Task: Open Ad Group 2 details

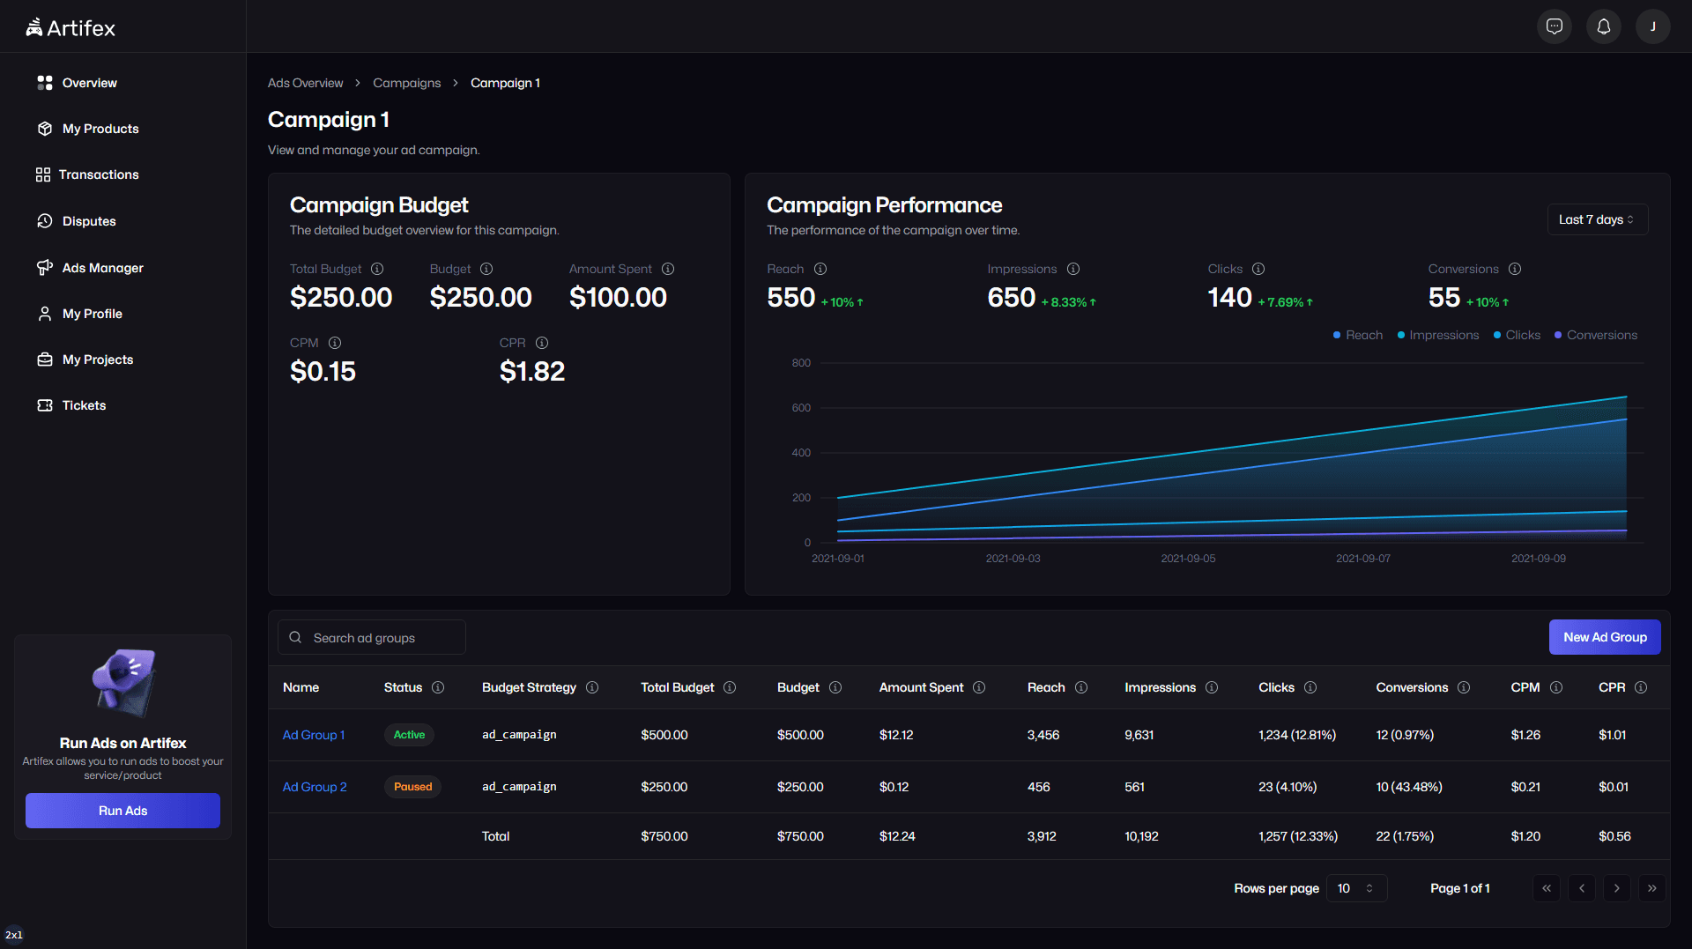Action: pos(315,787)
